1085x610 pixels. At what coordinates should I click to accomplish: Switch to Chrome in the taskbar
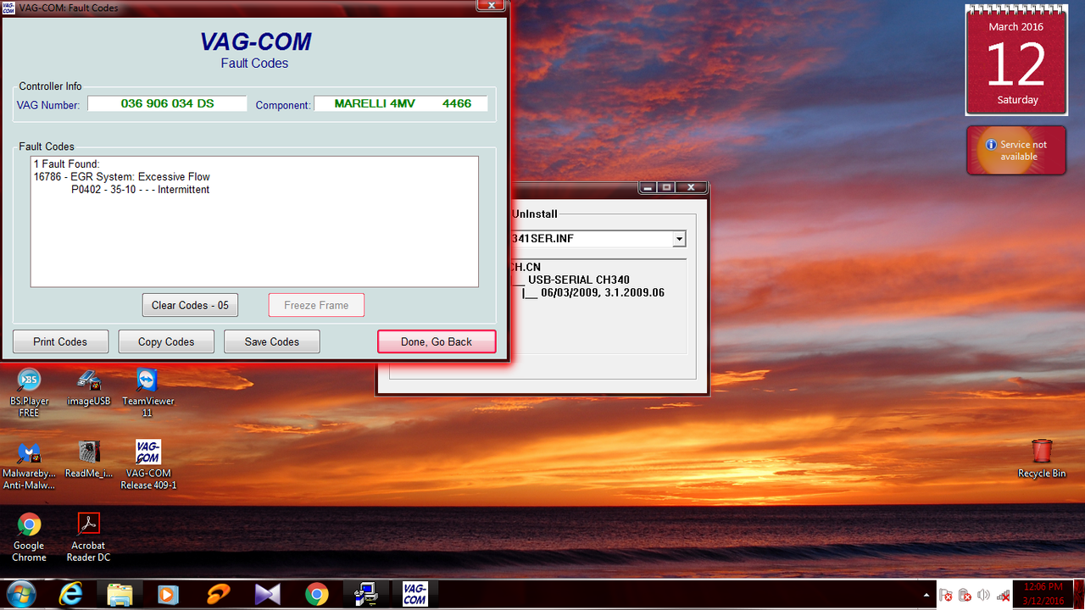316,595
